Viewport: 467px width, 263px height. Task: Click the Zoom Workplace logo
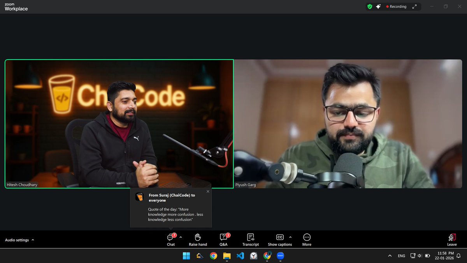(x=16, y=7)
